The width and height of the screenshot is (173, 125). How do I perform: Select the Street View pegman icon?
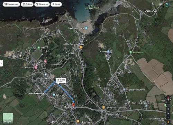point(168,122)
